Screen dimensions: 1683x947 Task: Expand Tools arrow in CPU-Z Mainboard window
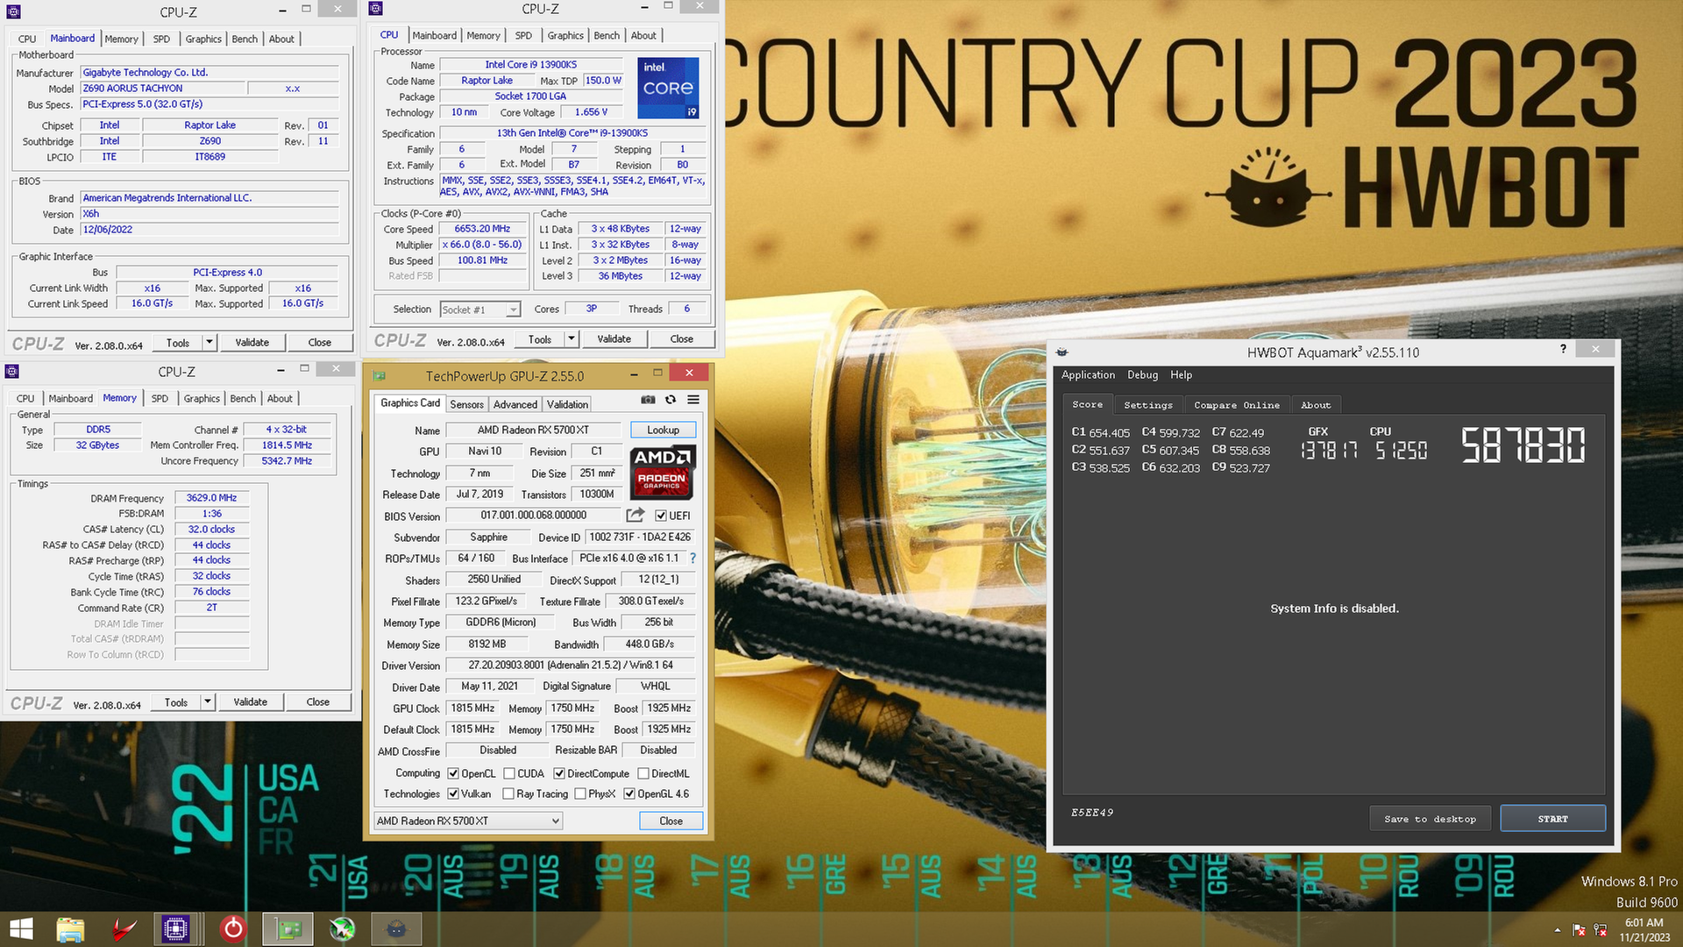click(x=209, y=343)
